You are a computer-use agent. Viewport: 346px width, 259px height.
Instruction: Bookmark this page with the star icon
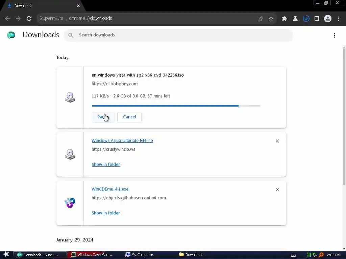(x=271, y=19)
